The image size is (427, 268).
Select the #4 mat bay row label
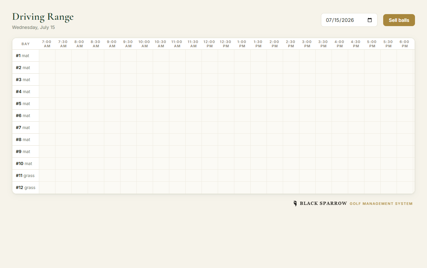point(26,92)
